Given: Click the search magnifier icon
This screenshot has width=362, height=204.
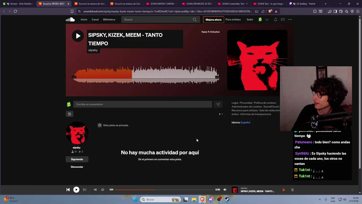Looking at the screenshot, I should (195, 20).
